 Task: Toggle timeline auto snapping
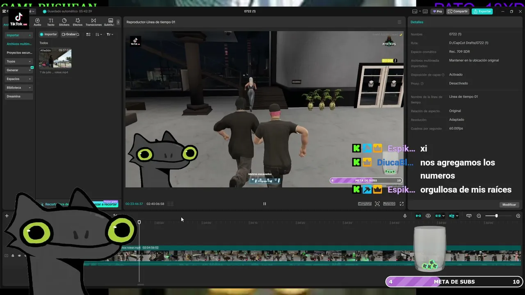click(x=428, y=216)
